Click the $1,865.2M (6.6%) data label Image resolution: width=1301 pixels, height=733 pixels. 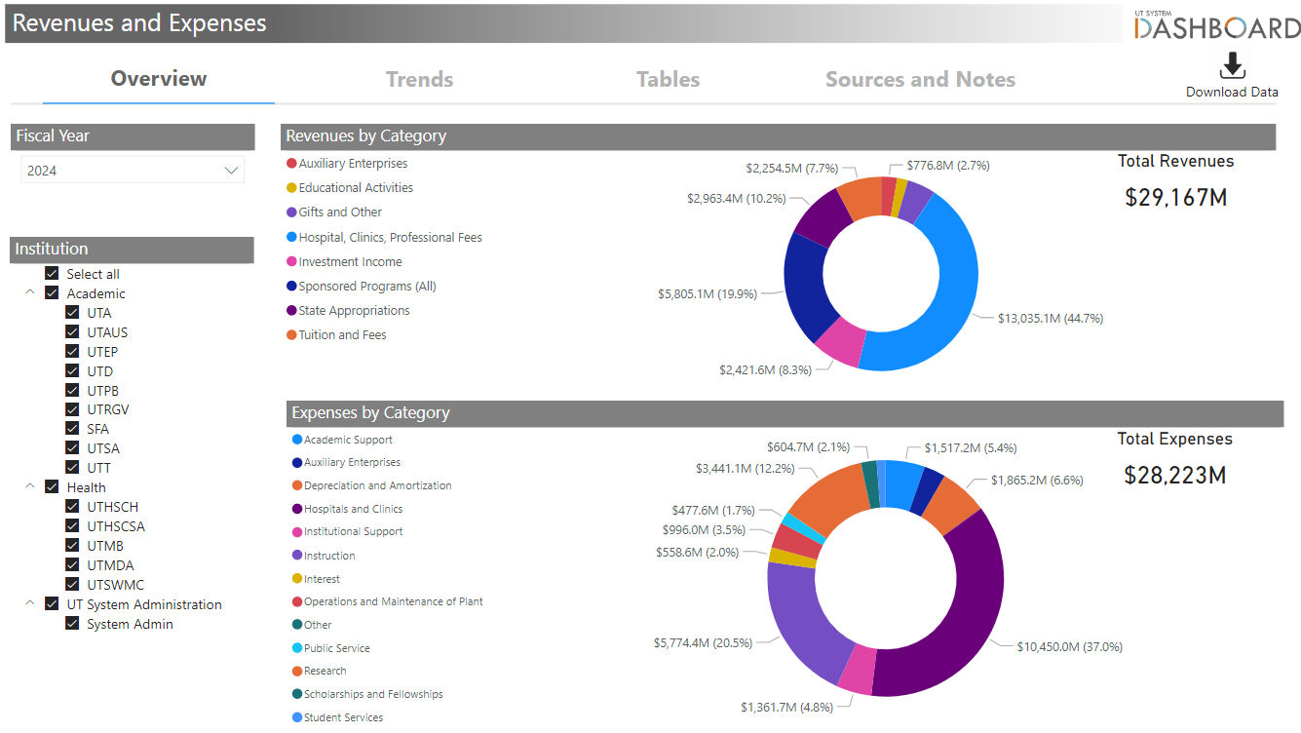1037,481
